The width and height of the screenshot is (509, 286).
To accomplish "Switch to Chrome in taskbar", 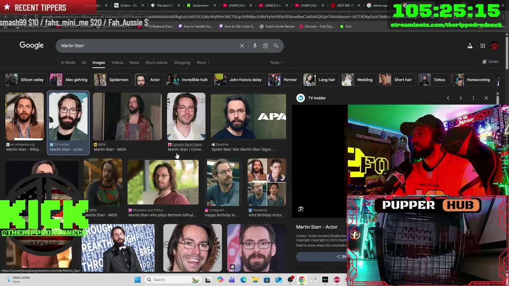I will pos(302,280).
